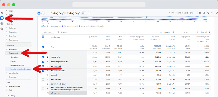Click green check status icon beside report title

(83, 13)
